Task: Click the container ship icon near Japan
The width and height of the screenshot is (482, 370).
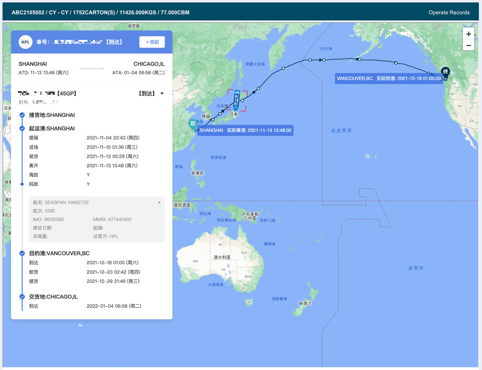Action: tap(237, 100)
